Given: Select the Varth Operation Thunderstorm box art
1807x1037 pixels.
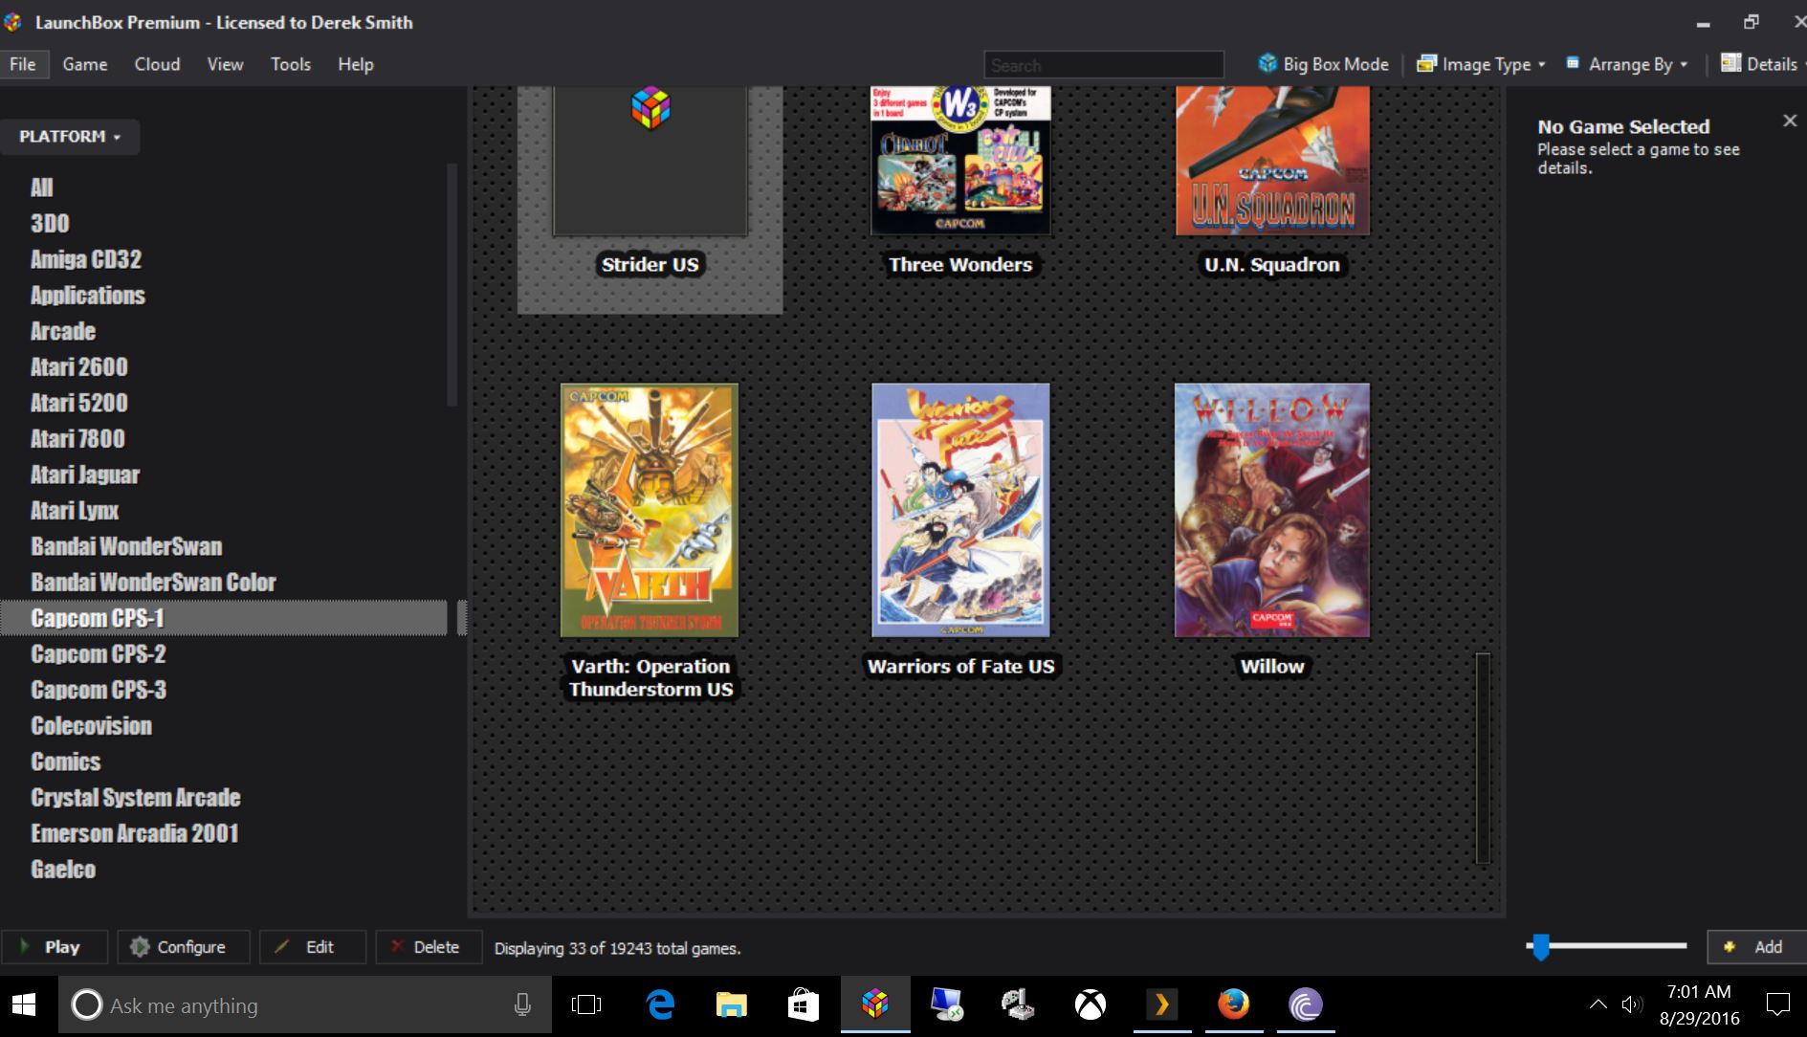Looking at the screenshot, I should pyautogui.click(x=650, y=510).
